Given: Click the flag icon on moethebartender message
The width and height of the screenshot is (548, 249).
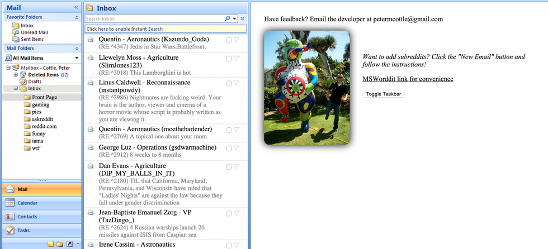Looking at the screenshot, I should pyautogui.click(x=237, y=130).
